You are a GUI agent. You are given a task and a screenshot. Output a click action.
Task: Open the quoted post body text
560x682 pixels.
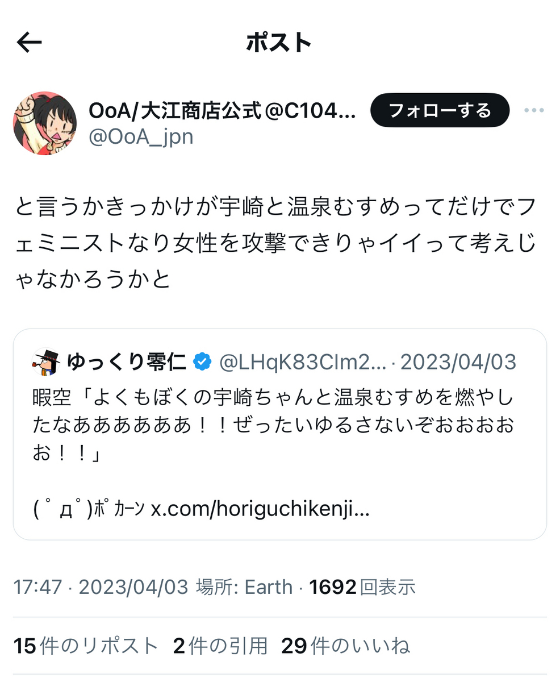point(274,423)
